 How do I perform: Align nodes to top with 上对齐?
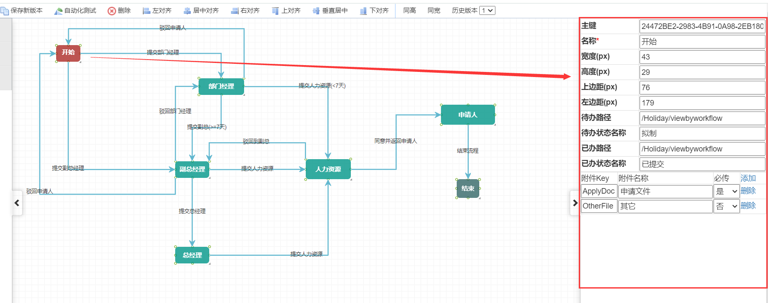point(286,11)
